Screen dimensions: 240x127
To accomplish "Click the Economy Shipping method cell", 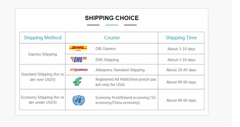I will tap(43, 100).
